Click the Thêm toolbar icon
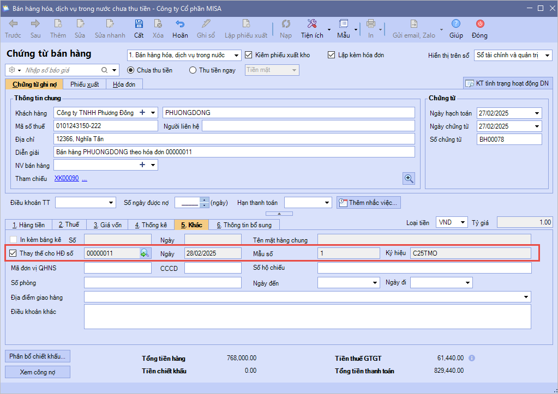 point(58,24)
